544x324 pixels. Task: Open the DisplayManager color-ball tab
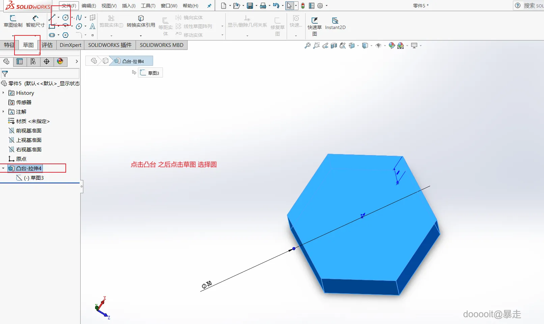click(x=60, y=61)
